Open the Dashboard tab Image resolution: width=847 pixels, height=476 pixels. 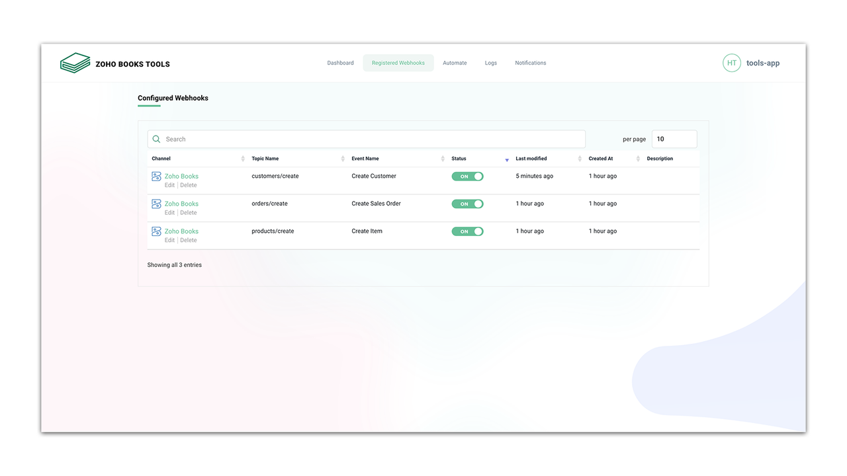340,63
